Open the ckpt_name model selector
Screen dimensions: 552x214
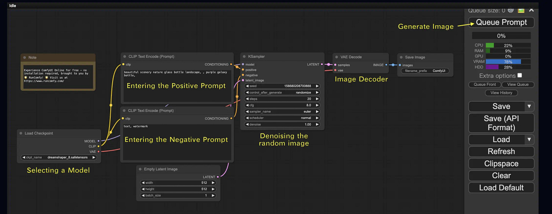point(59,157)
